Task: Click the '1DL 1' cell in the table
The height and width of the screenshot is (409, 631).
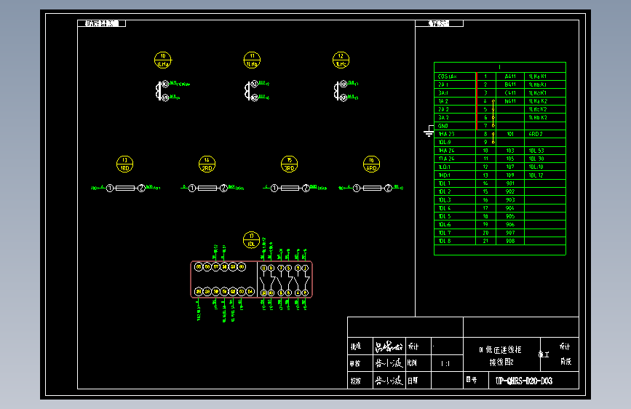Action: (x=455, y=183)
